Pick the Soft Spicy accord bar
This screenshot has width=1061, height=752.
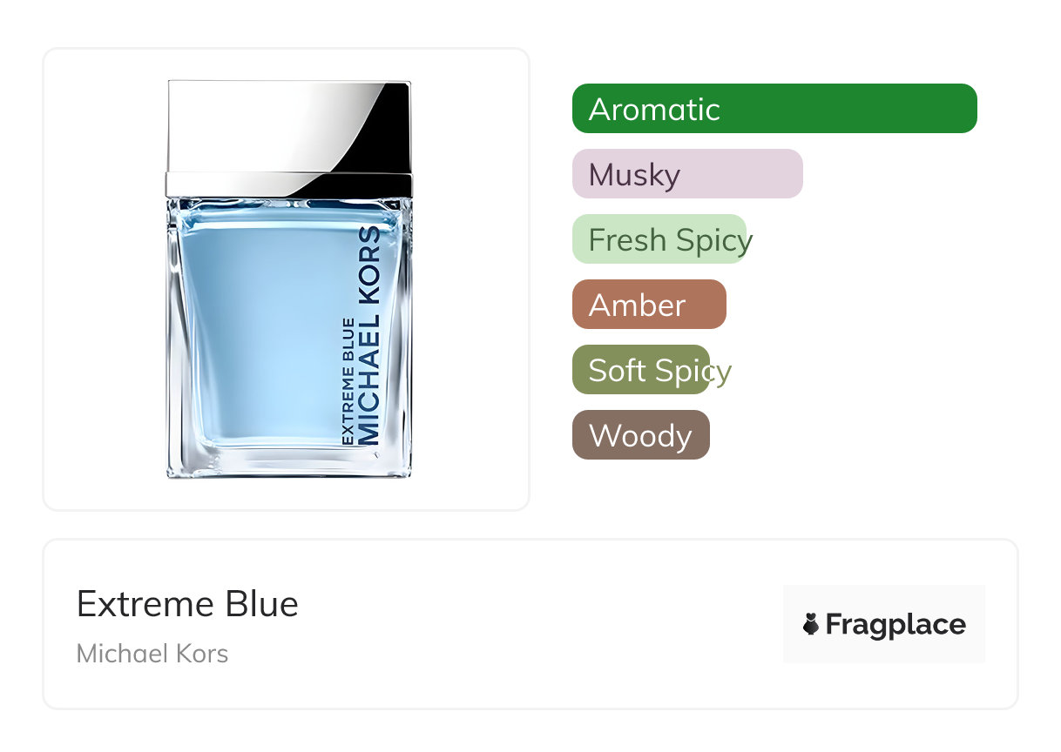(641, 370)
